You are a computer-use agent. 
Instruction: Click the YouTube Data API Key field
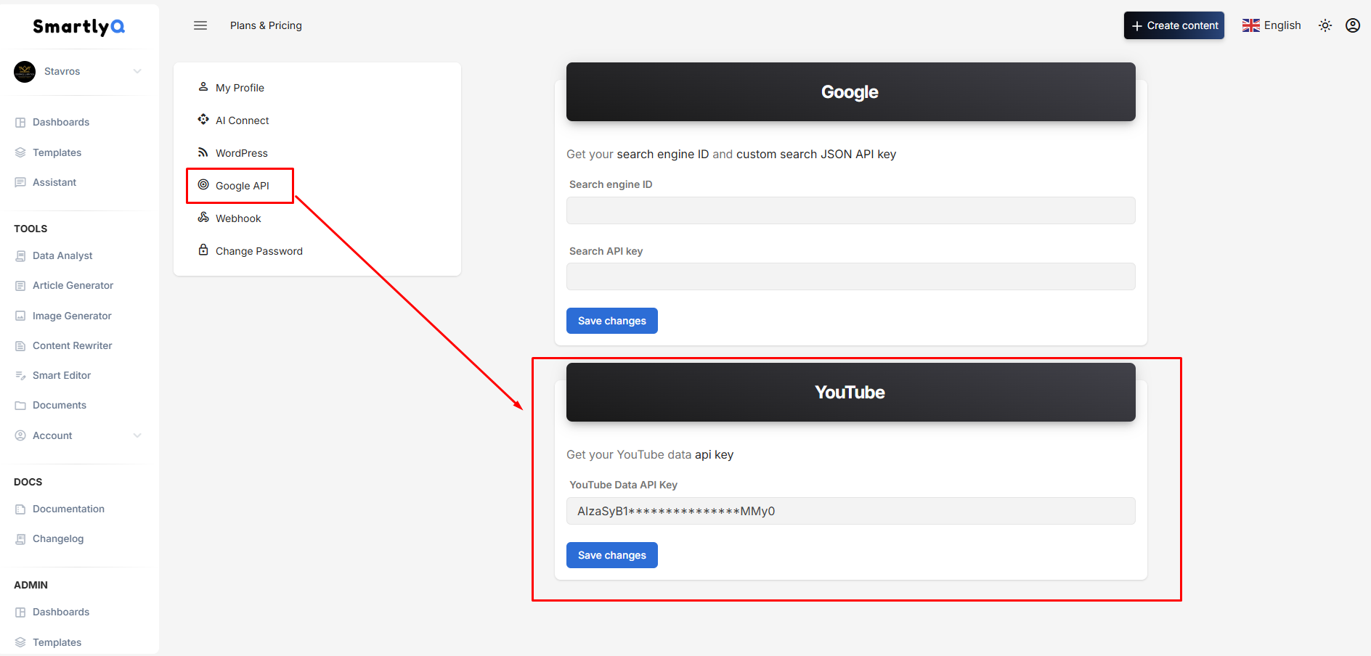tap(850, 511)
